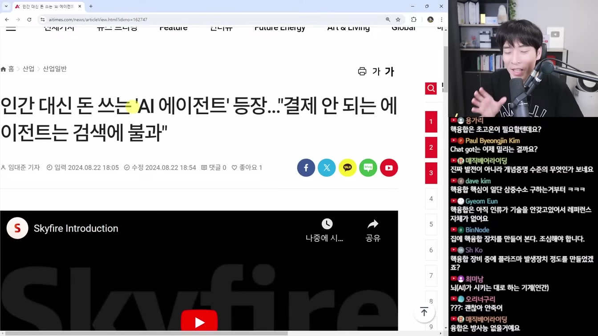Open Chrome three-dot menu
The image size is (598, 336).
point(441,20)
